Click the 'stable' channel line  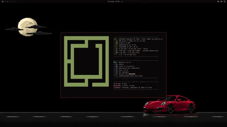(121, 64)
